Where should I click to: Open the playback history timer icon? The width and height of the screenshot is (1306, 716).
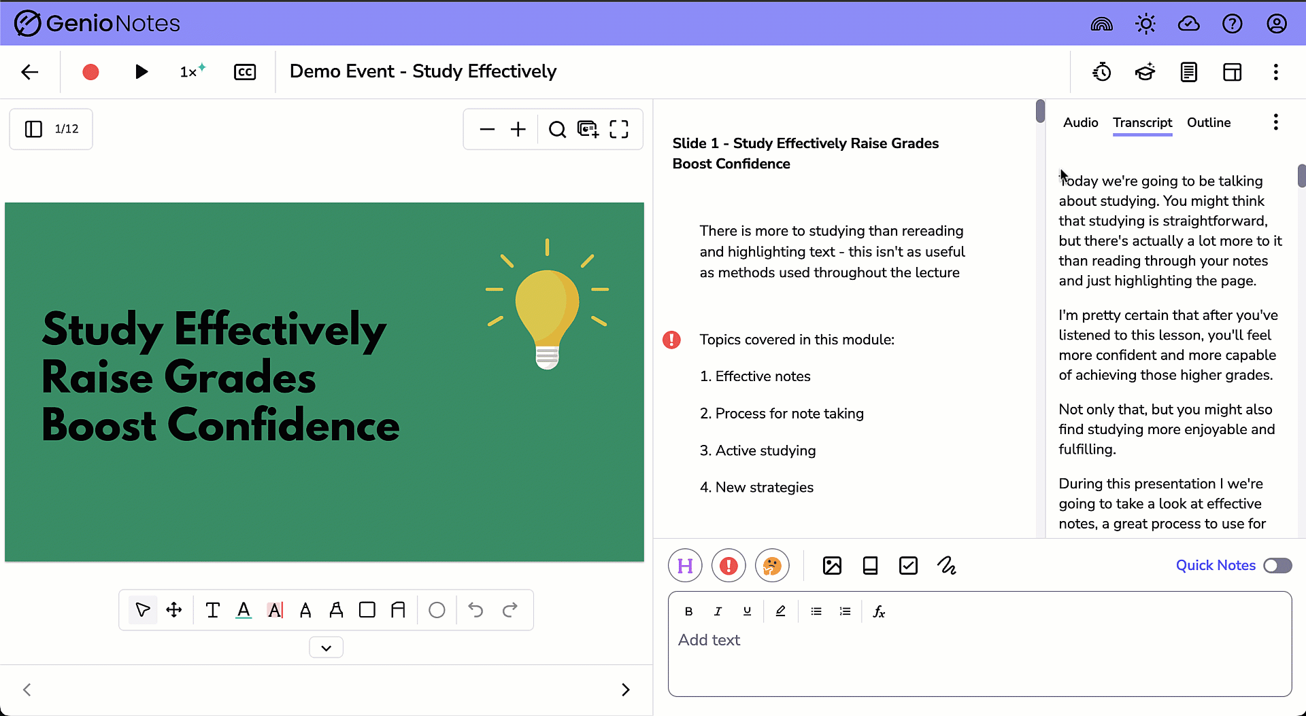point(1101,71)
